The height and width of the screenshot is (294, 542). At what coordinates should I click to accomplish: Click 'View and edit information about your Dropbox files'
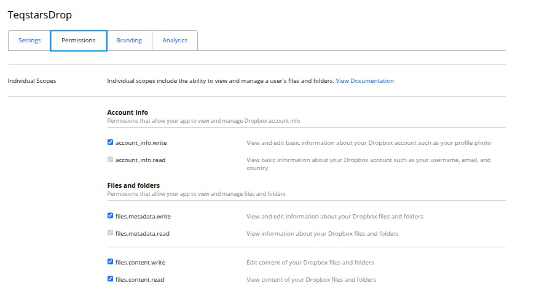tap(334, 217)
